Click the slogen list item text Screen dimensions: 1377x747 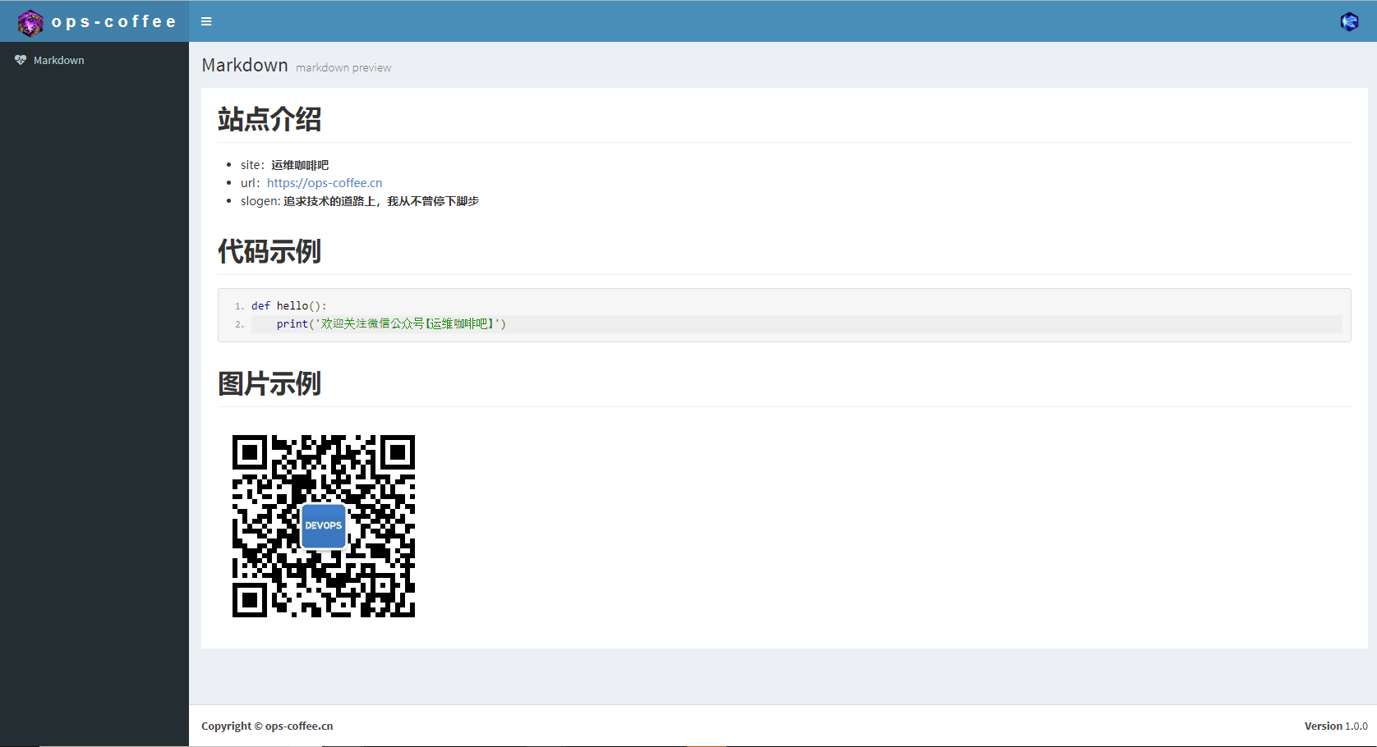[x=360, y=201]
